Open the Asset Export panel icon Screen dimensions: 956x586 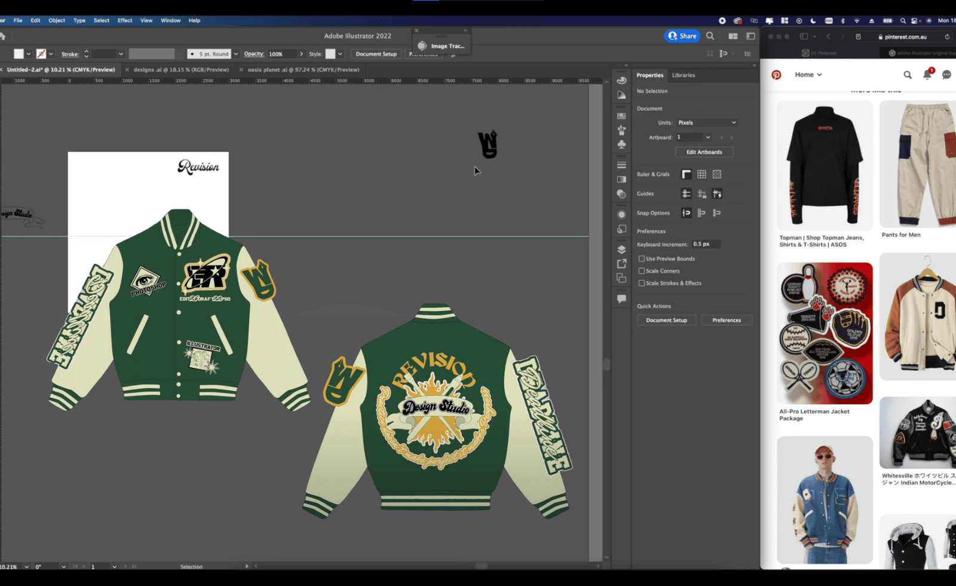621,264
